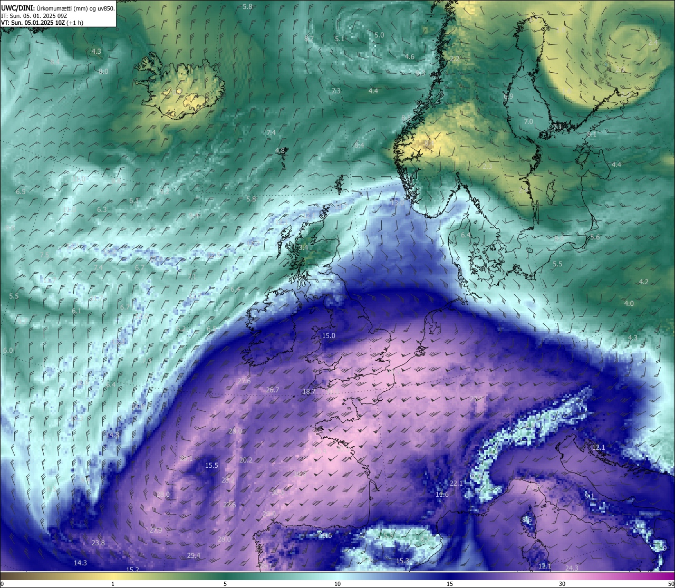This screenshot has height=588, width=675.
Task: Click the 4.2 value label
Action: coord(643,282)
